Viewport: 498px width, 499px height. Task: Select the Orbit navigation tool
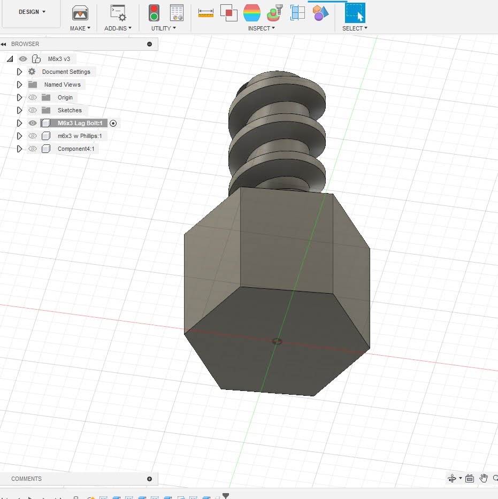click(452, 478)
